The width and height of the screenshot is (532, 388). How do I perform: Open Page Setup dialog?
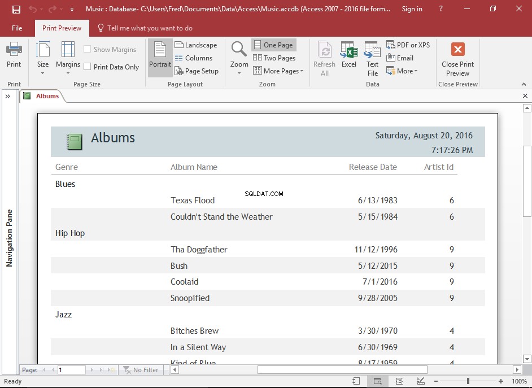coord(197,71)
